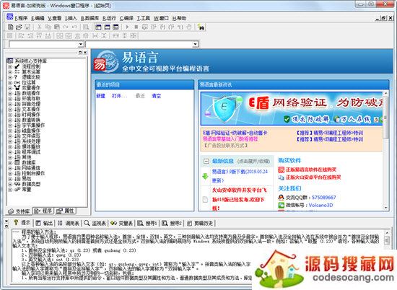Viewport: 397px width, 290px height.
Task: Click the third window layout icon
Action: point(115,27)
